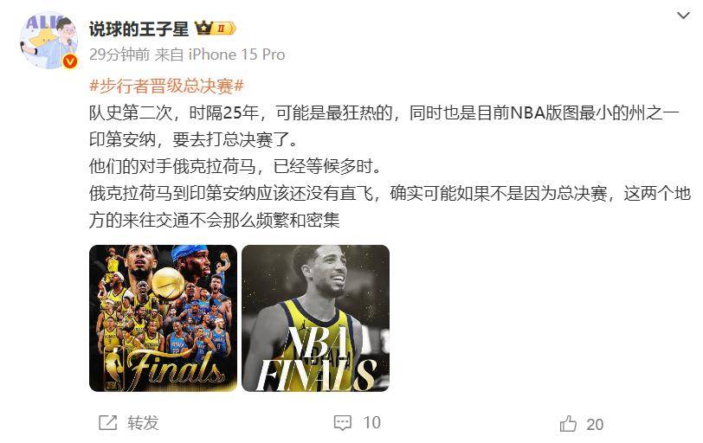Click the 转发 repost label
Viewport: 703px width, 443px height.
pos(143,422)
